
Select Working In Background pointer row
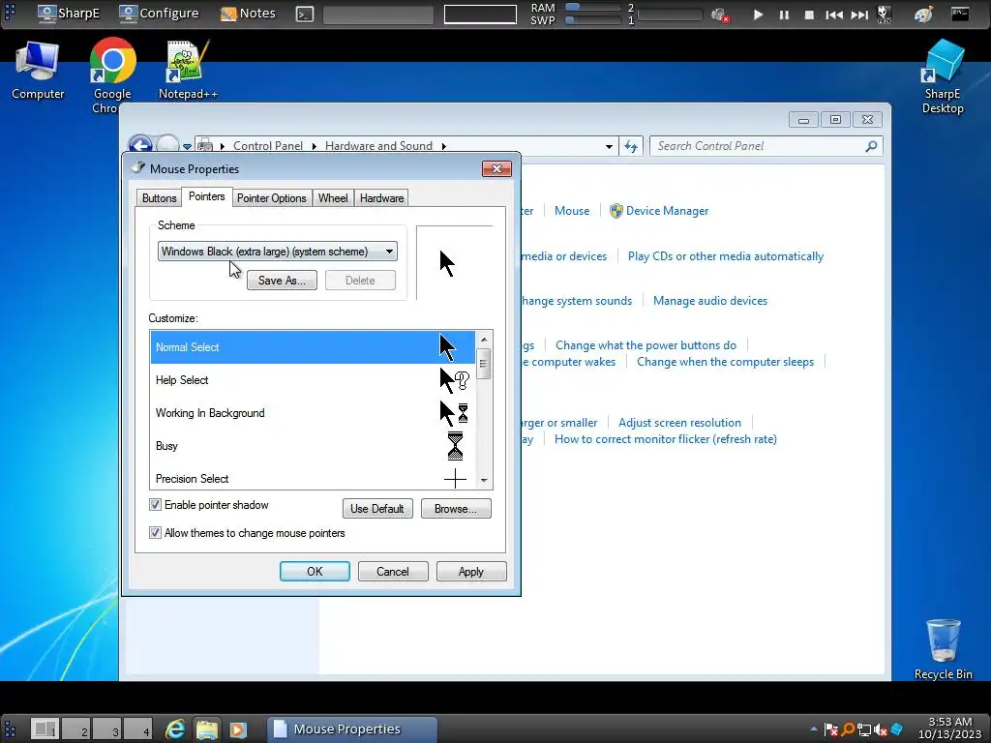pyautogui.click(x=313, y=412)
